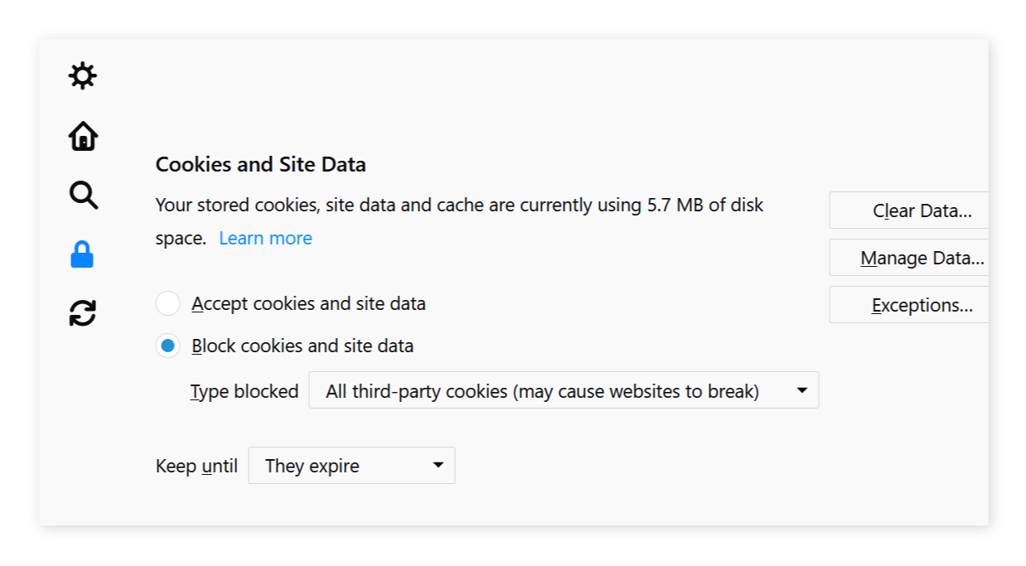Go to the Home section of preferences

coord(83,136)
